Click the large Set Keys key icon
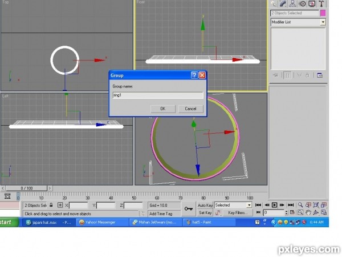 tap(189, 209)
